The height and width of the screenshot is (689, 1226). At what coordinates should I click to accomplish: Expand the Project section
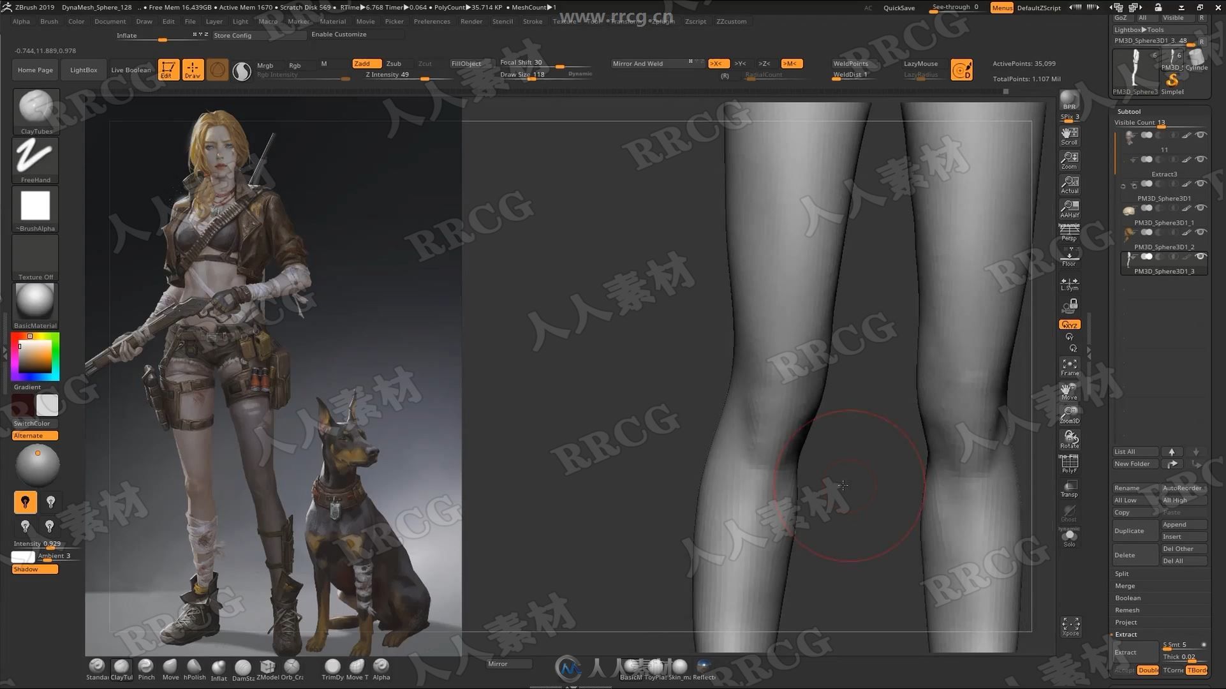[x=1126, y=623]
